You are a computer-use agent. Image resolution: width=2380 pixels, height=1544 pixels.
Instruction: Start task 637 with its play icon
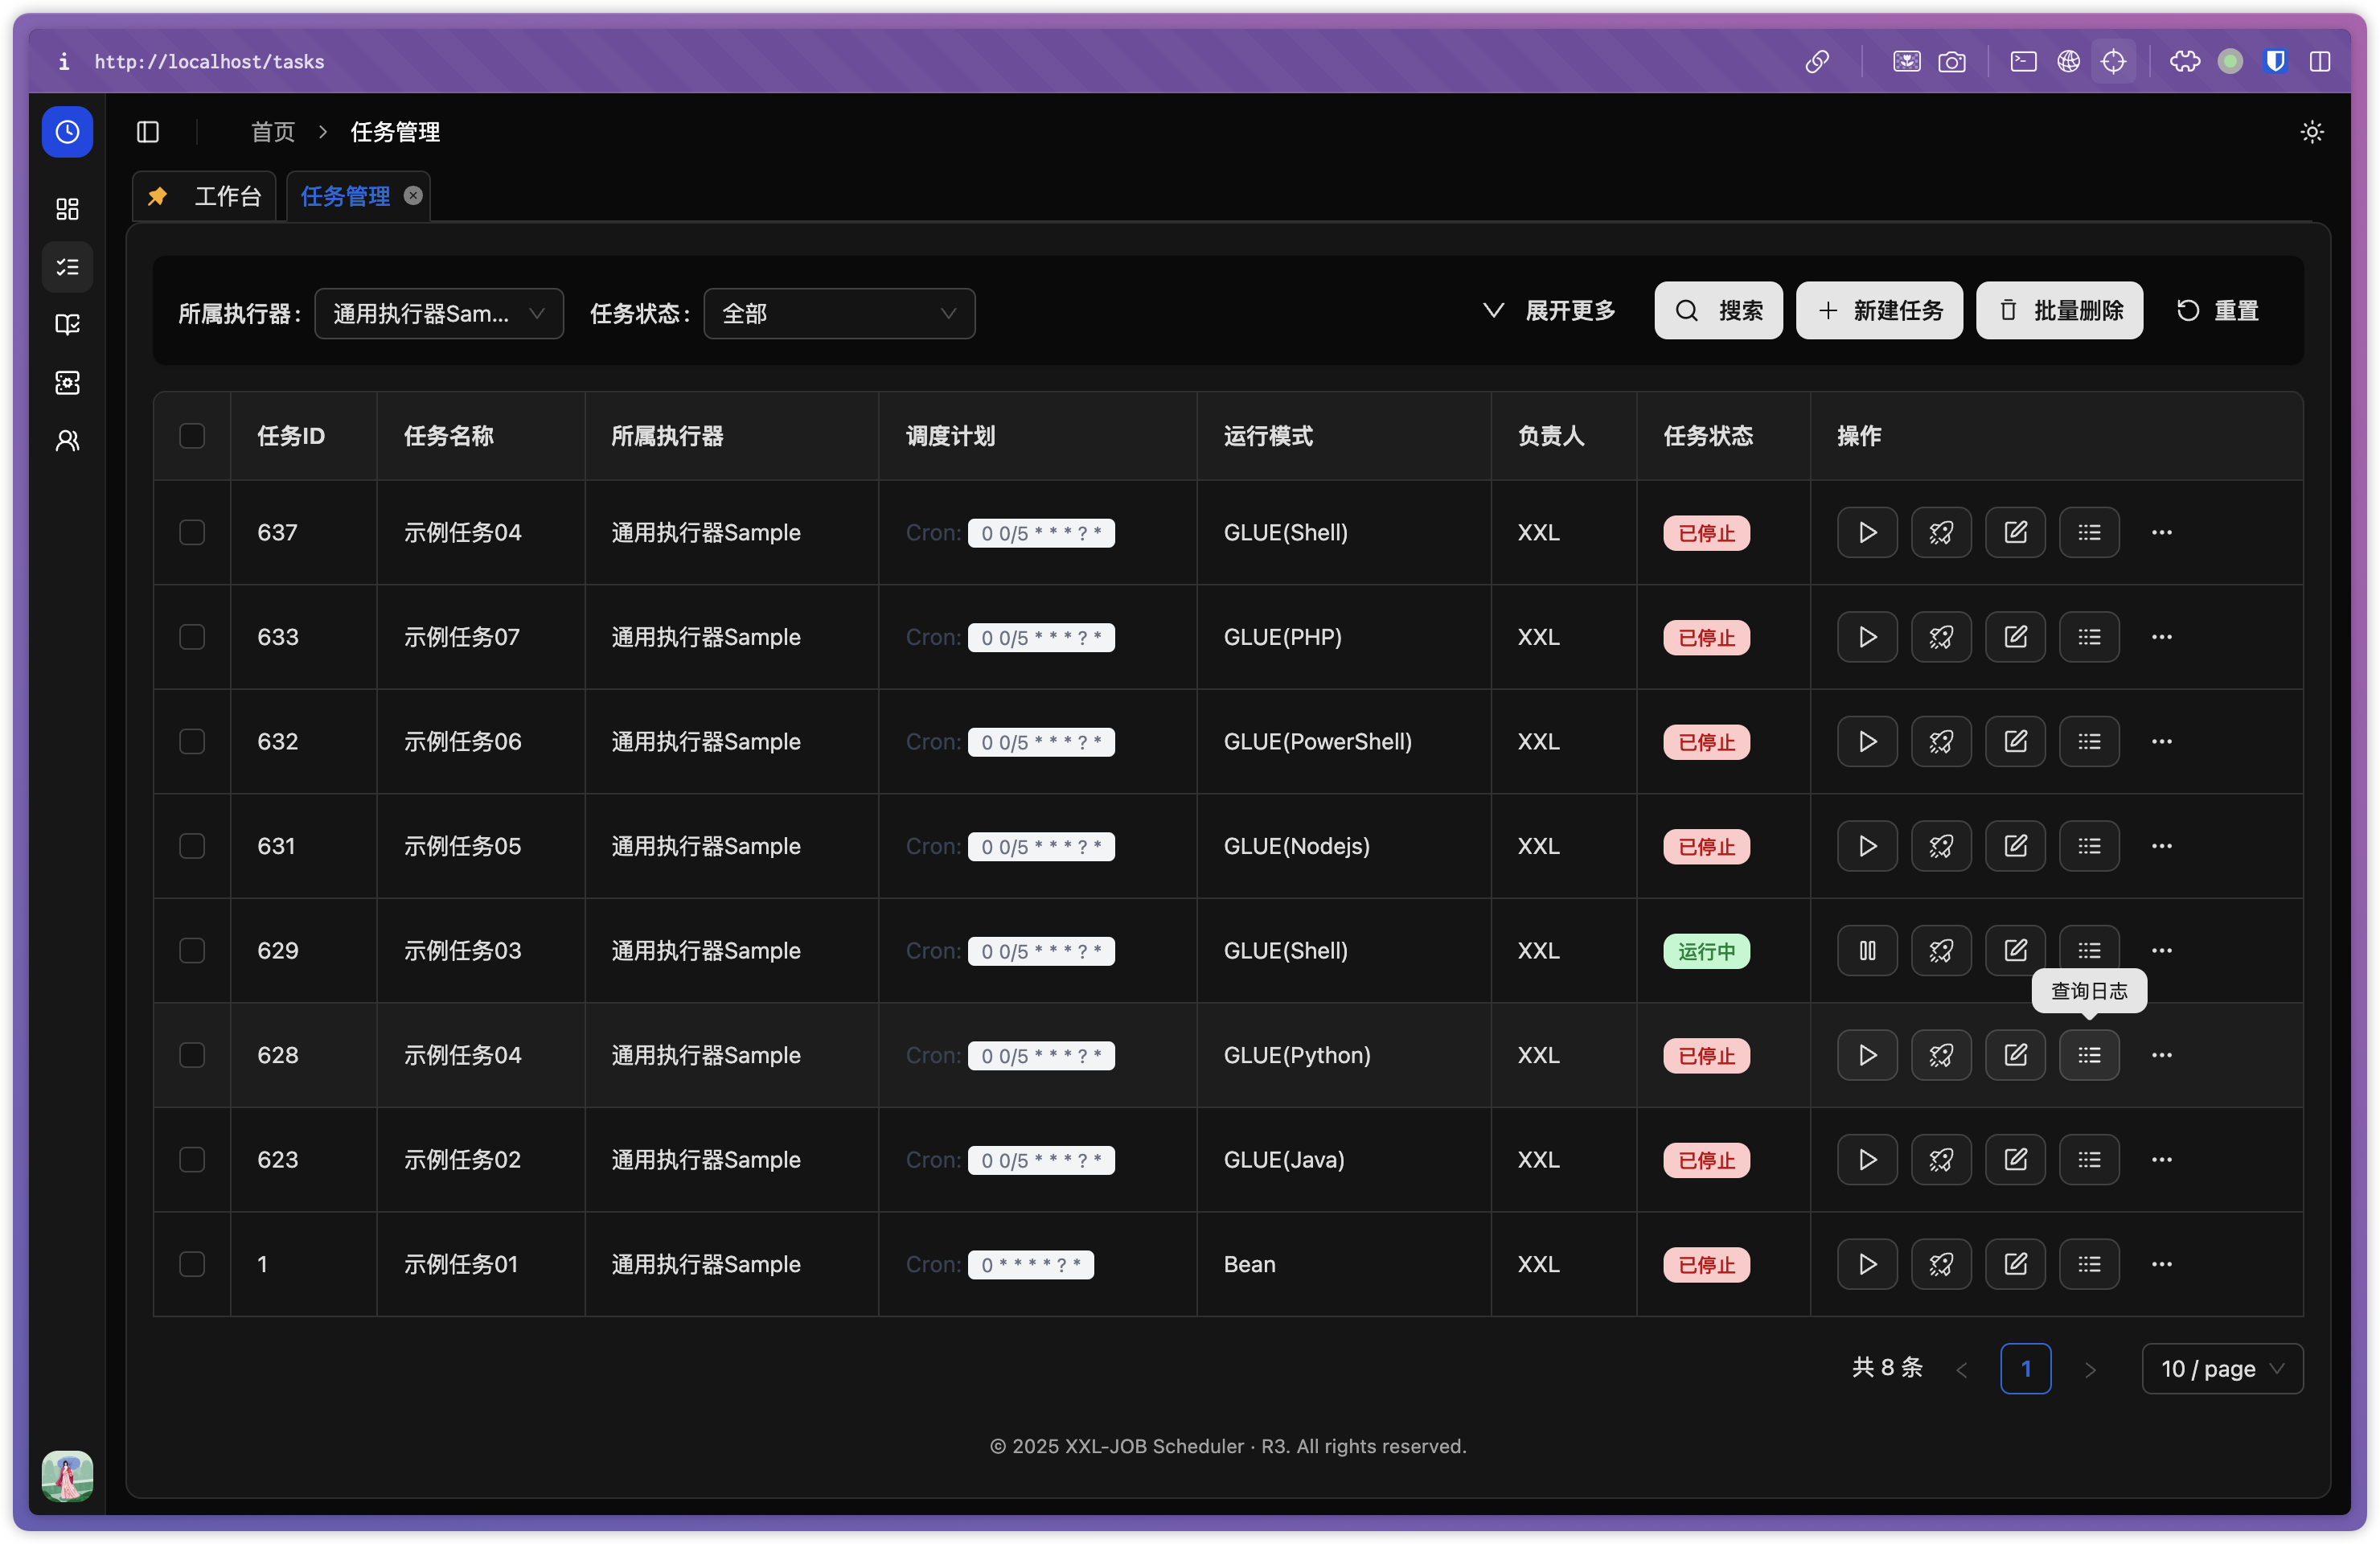point(1866,533)
